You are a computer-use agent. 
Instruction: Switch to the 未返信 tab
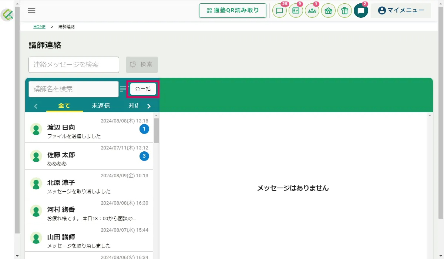click(x=101, y=106)
